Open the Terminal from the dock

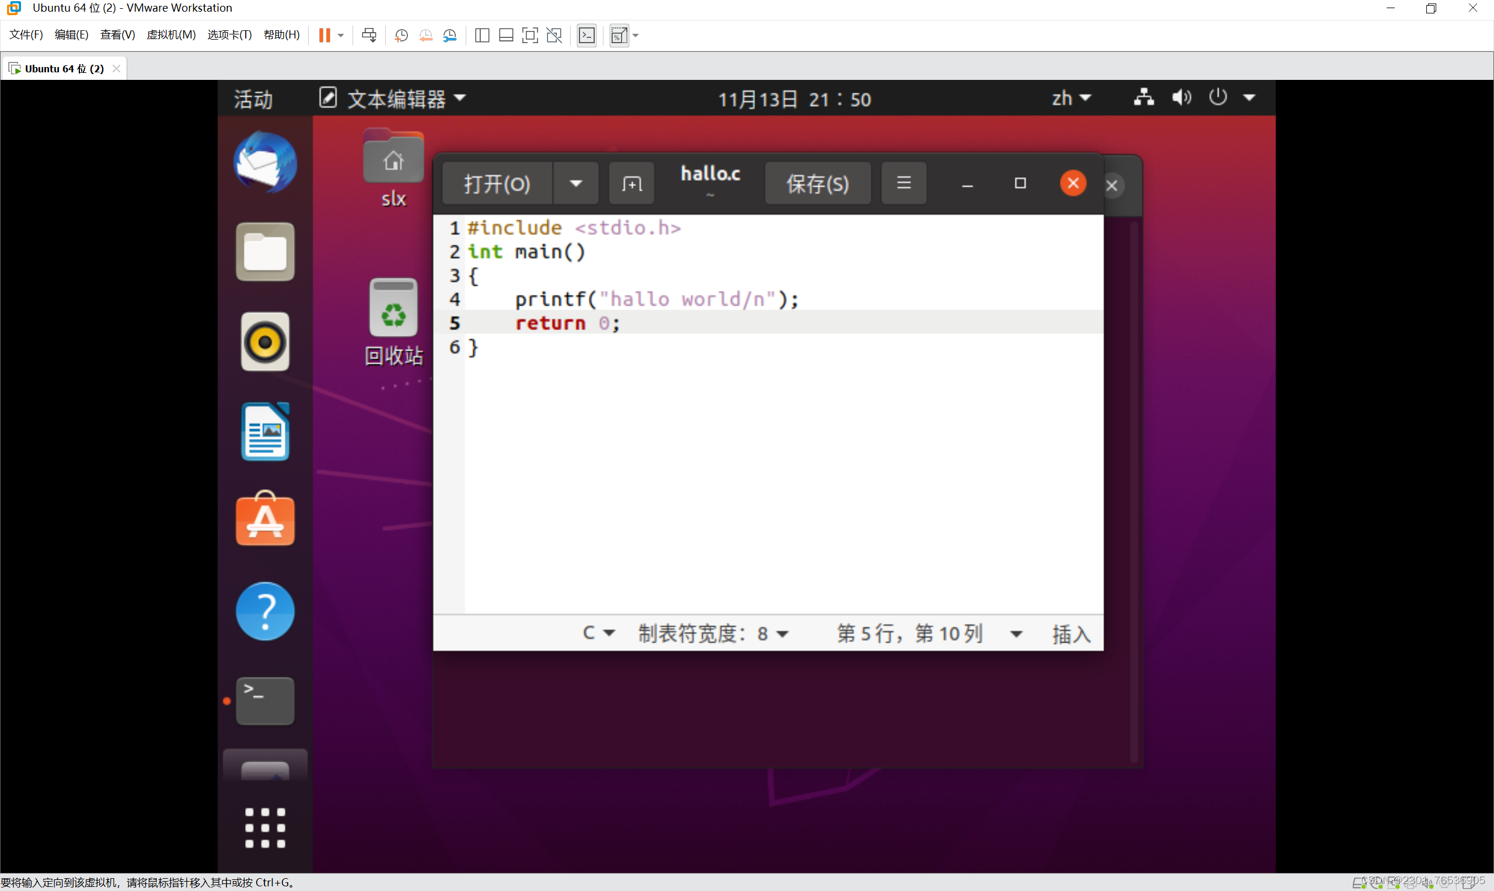pyautogui.click(x=265, y=701)
